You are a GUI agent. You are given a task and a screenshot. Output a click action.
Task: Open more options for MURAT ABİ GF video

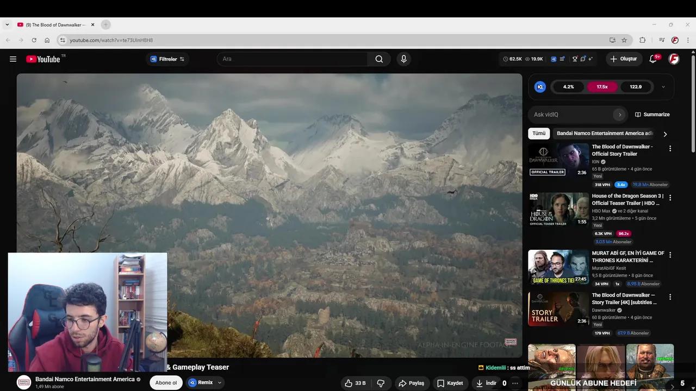pos(670,255)
